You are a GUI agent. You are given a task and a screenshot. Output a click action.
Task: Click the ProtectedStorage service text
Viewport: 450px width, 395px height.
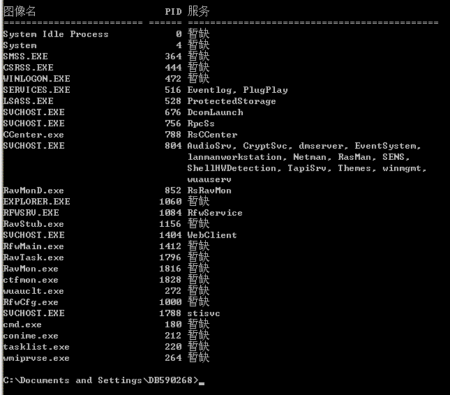[x=232, y=101]
